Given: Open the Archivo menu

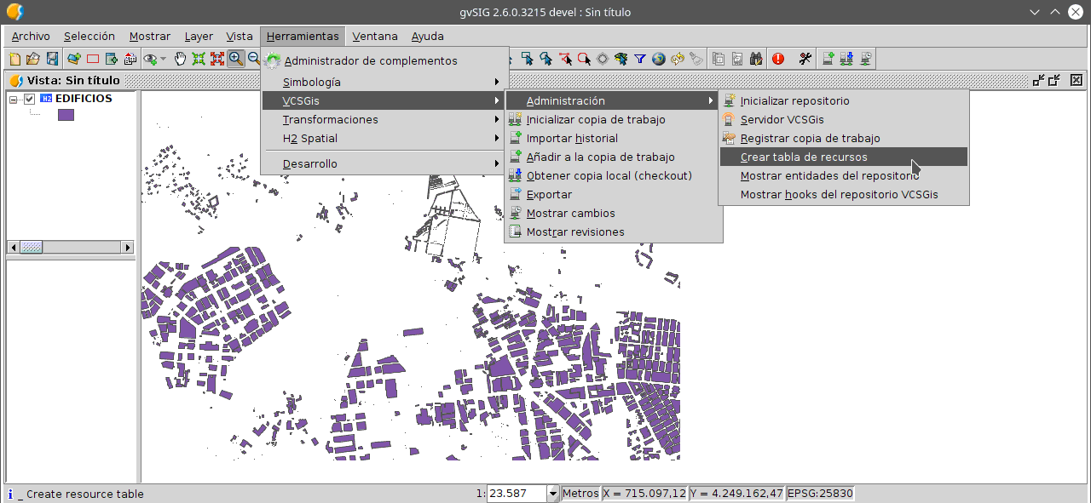Looking at the screenshot, I should [x=31, y=36].
